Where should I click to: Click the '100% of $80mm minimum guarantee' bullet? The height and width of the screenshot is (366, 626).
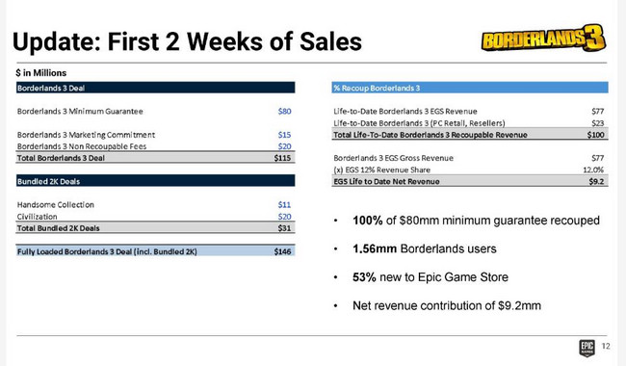476,221
